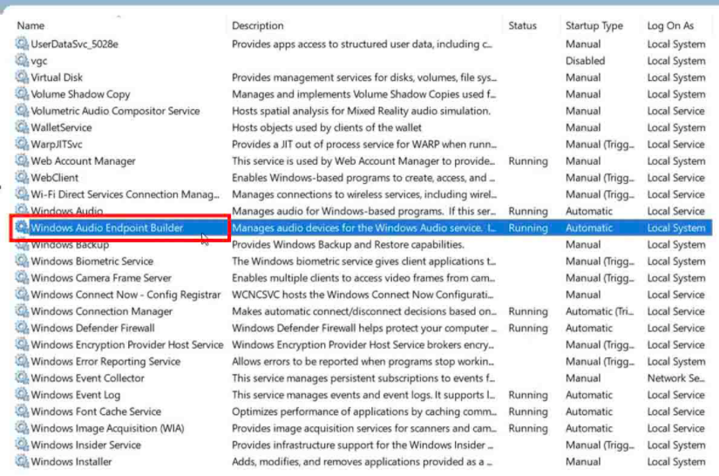Click the Description column header
The height and width of the screenshot is (476, 719).
tap(258, 26)
